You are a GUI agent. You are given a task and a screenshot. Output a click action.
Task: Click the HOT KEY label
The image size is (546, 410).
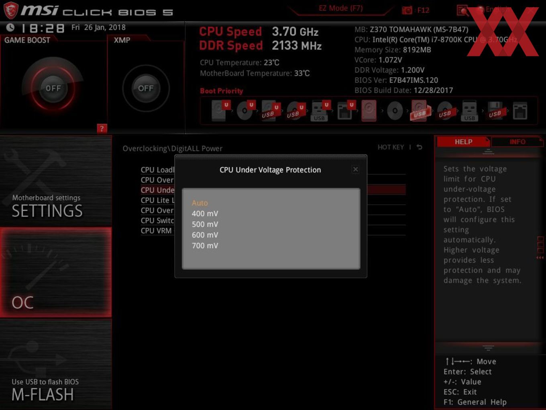pyautogui.click(x=391, y=147)
